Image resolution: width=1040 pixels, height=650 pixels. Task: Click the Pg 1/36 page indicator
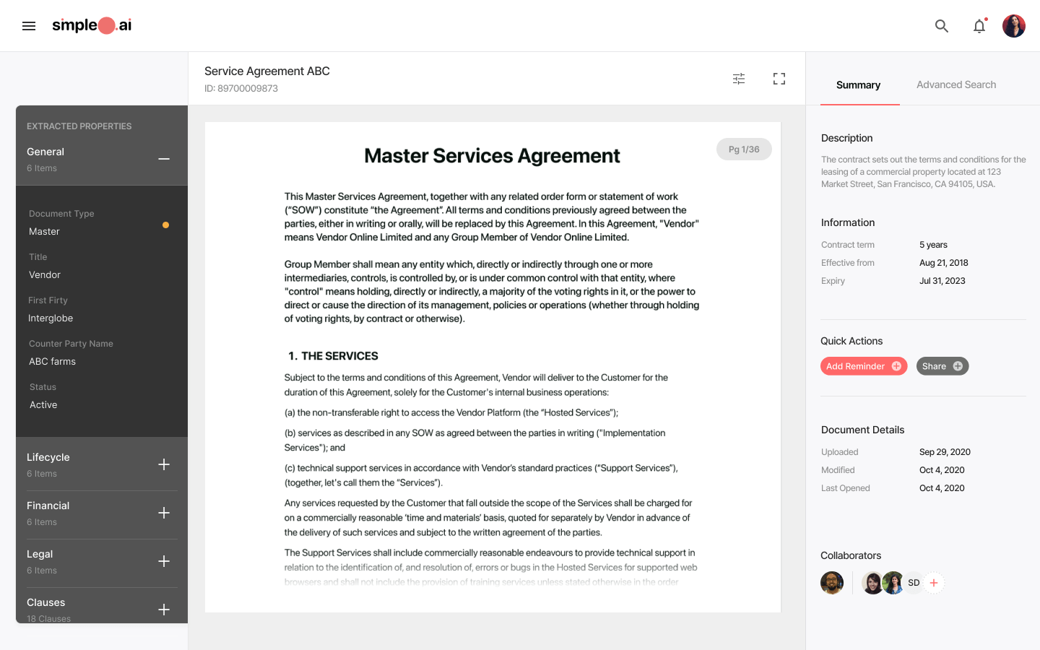[744, 149]
